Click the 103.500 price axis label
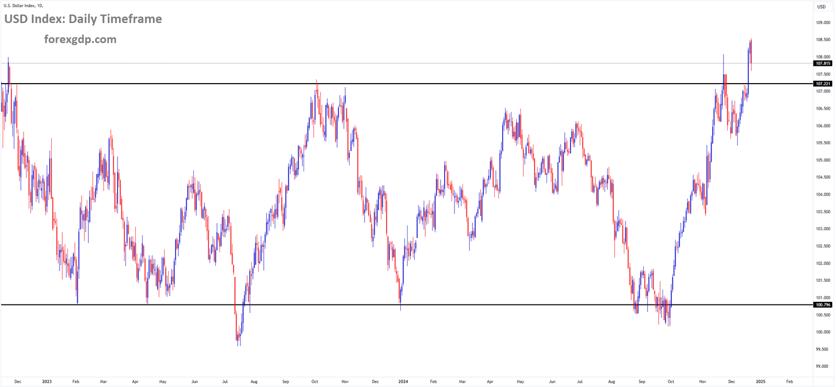This screenshot has width=836, height=387. pyautogui.click(x=823, y=212)
